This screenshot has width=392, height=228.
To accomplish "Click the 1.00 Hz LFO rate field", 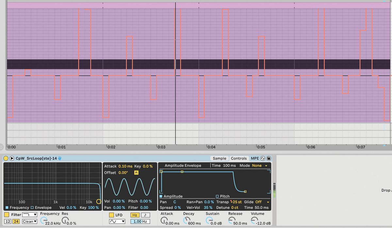I will pyautogui.click(x=140, y=221).
